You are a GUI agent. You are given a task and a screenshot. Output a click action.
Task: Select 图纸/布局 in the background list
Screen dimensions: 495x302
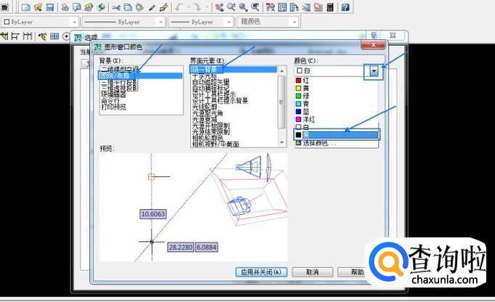pyautogui.click(x=116, y=75)
